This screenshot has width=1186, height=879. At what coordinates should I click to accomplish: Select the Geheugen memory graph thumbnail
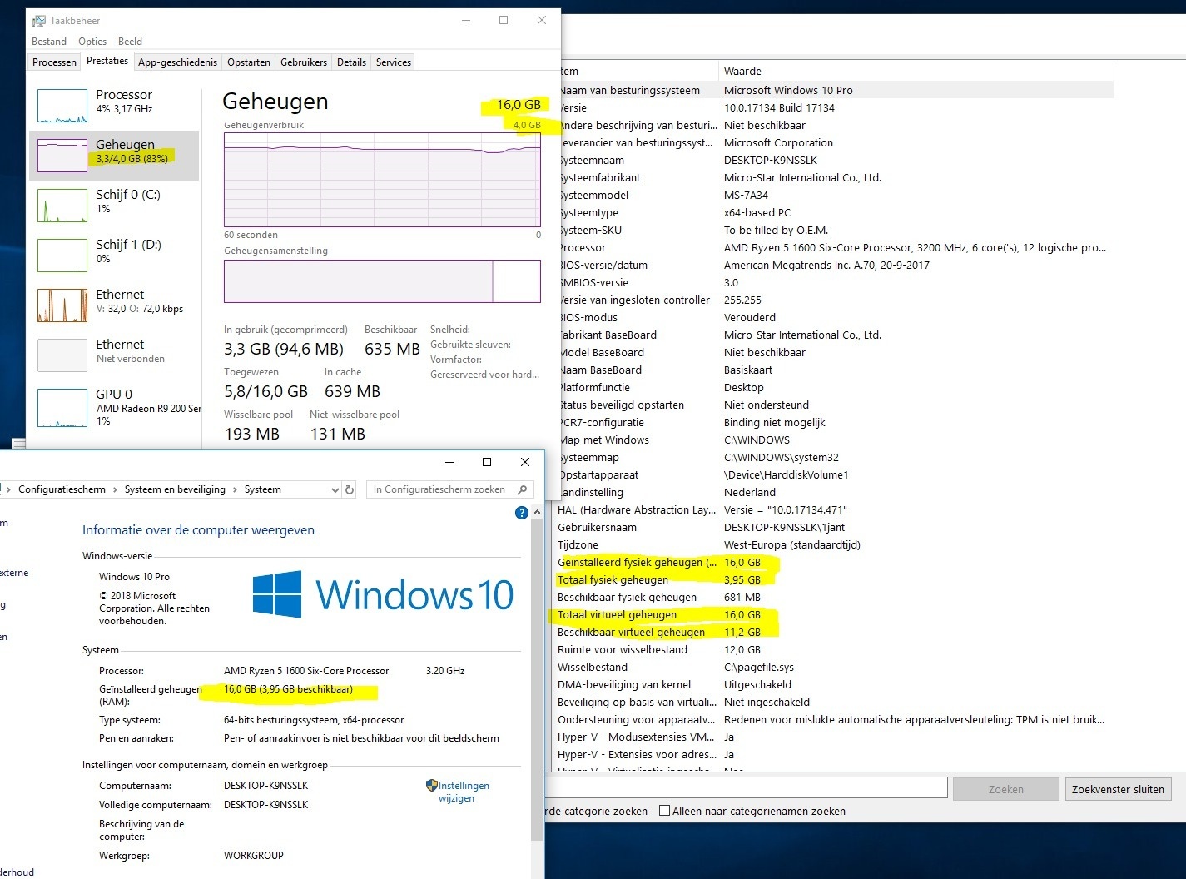pos(62,156)
